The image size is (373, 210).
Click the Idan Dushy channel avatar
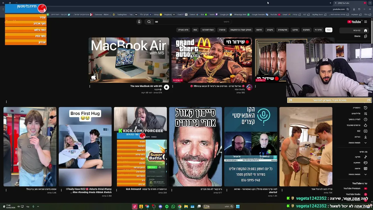[249, 87]
